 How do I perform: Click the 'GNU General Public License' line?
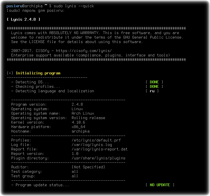click(x=97, y=37)
